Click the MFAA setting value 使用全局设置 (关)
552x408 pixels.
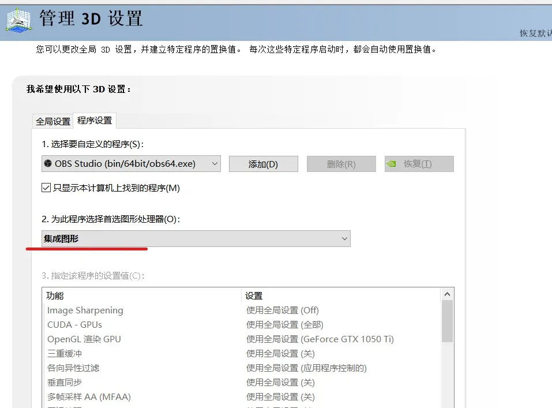coord(280,397)
